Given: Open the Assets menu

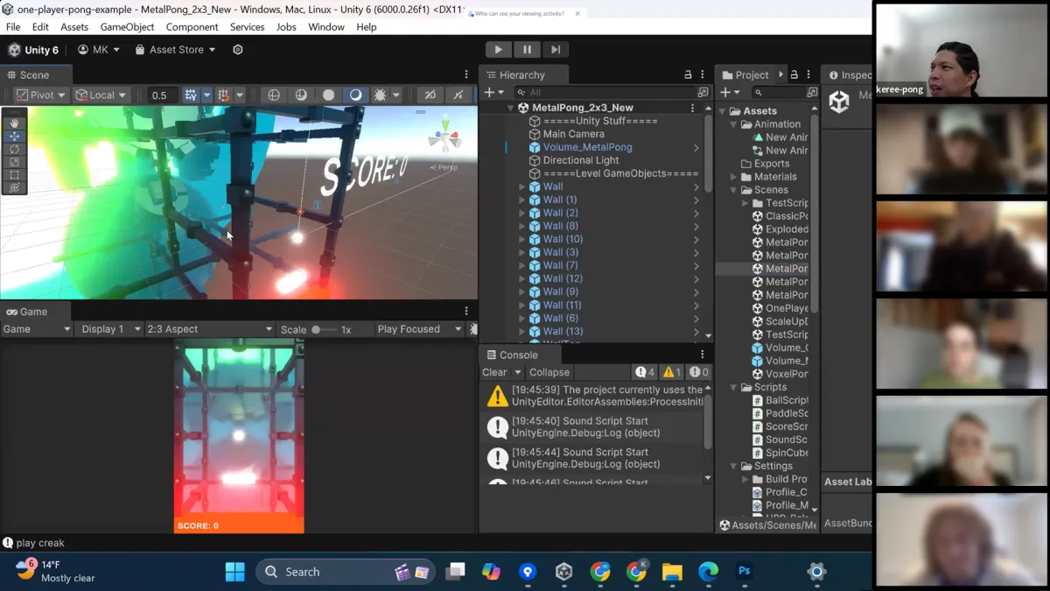Looking at the screenshot, I should [x=74, y=27].
